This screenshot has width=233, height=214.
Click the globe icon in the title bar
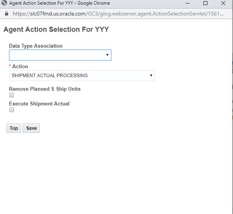(x=5, y=3)
